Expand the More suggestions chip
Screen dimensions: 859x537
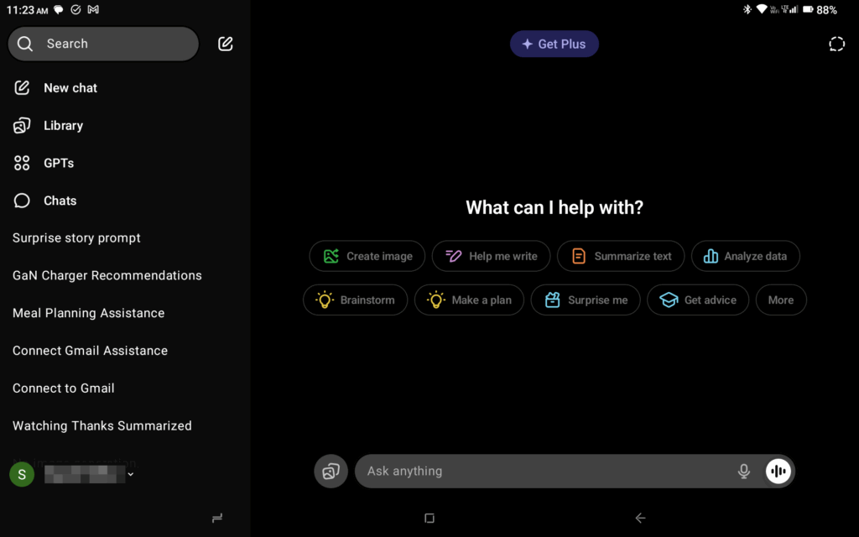coord(780,300)
